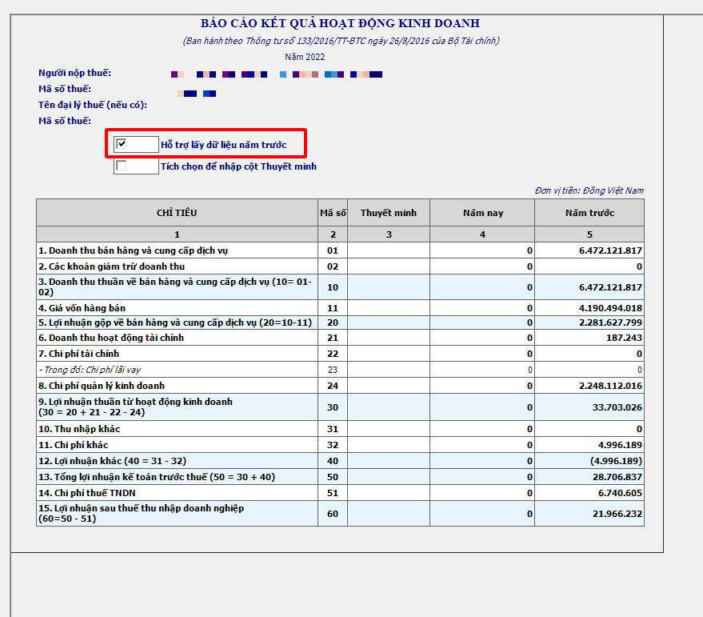Select 'Năm nay' cell for 'Các khoản giảm trừ doanh thu'

coord(481,266)
